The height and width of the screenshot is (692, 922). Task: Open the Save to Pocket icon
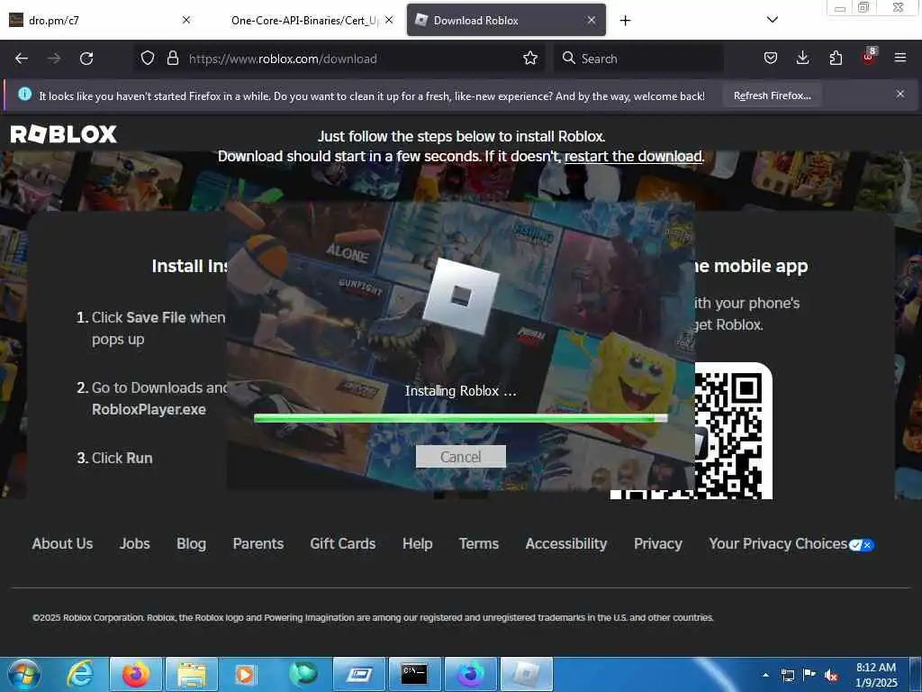[x=771, y=59]
